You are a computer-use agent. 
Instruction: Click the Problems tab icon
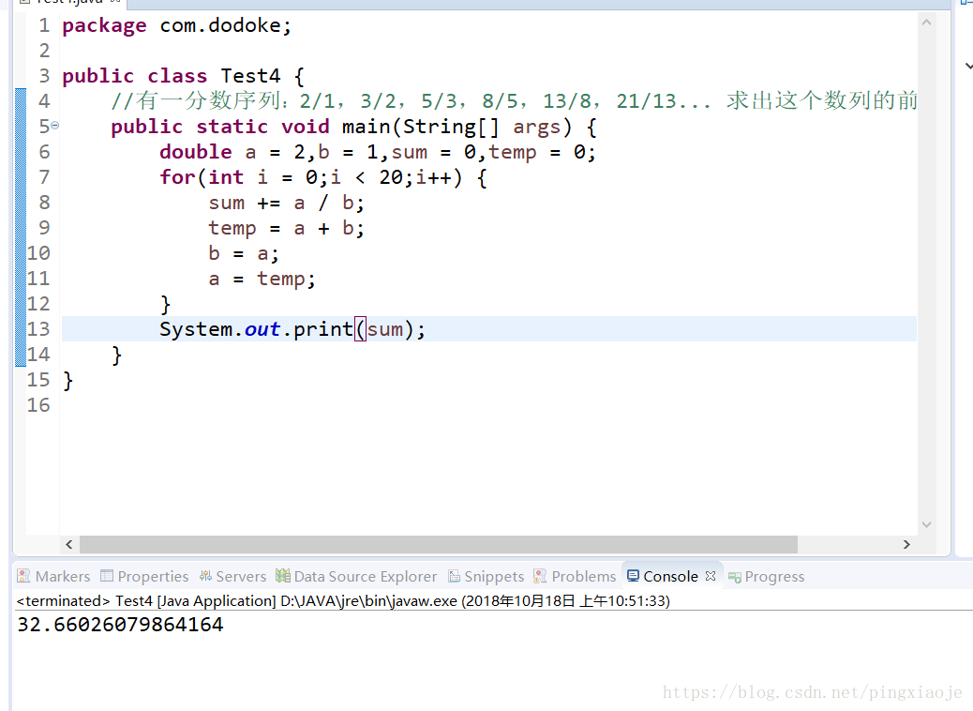pos(540,576)
